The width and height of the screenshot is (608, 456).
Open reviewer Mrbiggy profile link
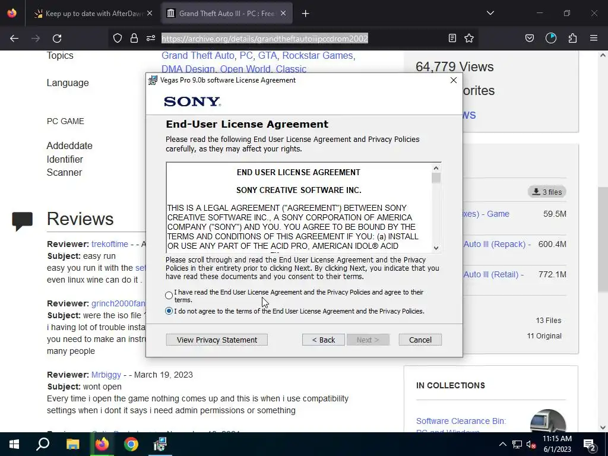click(x=106, y=375)
